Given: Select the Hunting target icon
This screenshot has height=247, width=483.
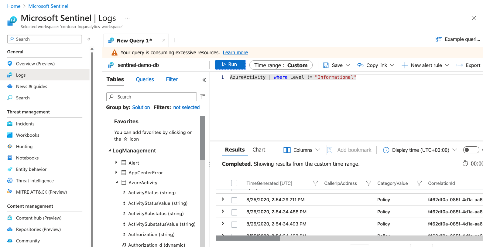Looking at the screenshot, I should tap(10, 146).
